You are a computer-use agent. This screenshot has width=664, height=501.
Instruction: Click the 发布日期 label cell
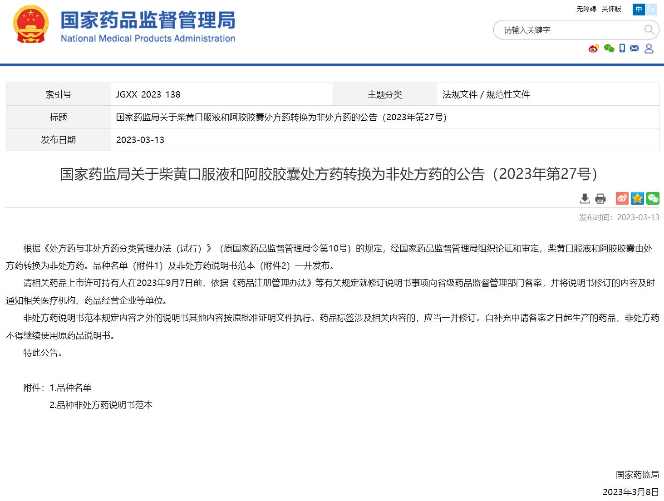58,140
